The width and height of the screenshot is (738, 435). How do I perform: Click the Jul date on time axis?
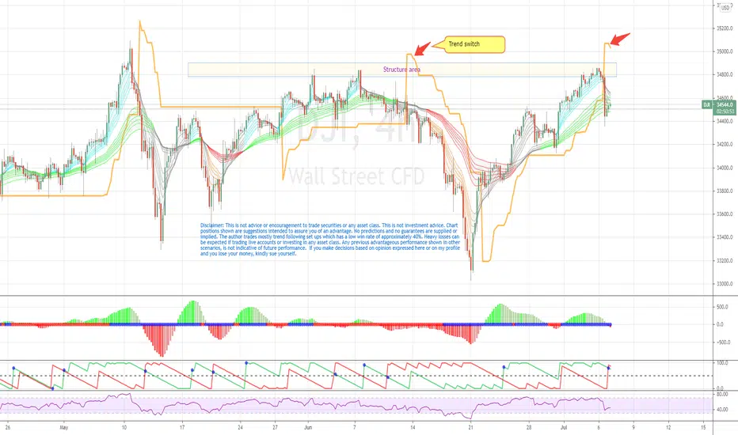564,427
